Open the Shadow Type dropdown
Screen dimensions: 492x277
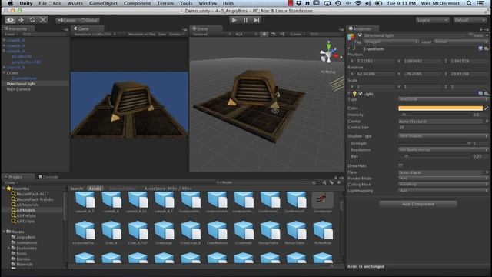point(443,136)
